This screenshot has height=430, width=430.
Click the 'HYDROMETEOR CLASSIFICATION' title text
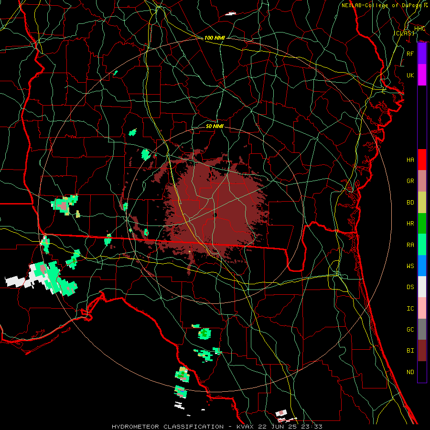click(168, 427)
